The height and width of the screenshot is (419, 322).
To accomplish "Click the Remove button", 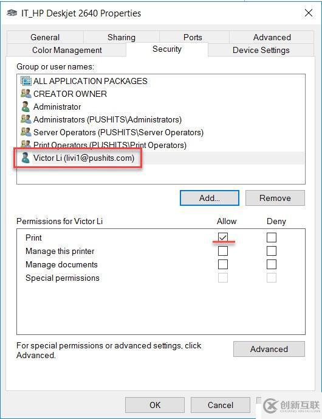I will 275,198.
